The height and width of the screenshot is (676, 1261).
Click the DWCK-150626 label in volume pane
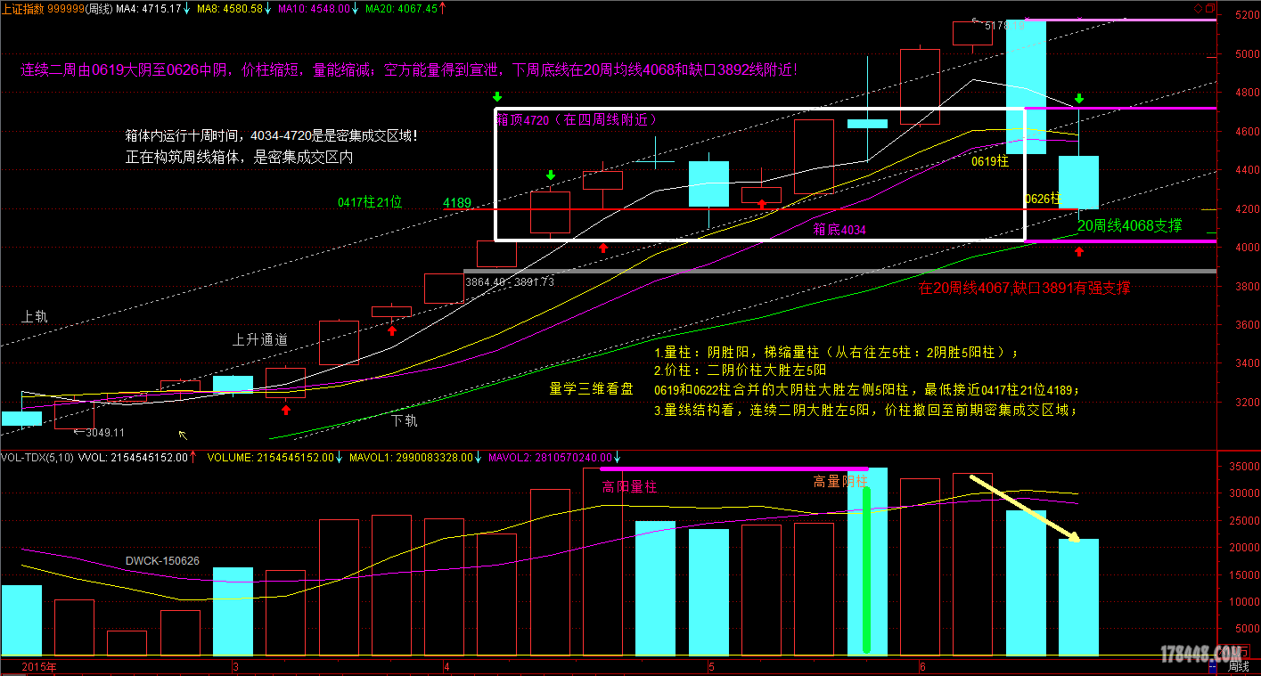[162, 561]
